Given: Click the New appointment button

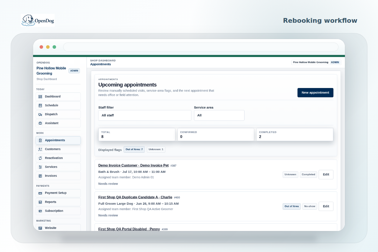Looking at the screenshot, I should [x=315, y=92].
